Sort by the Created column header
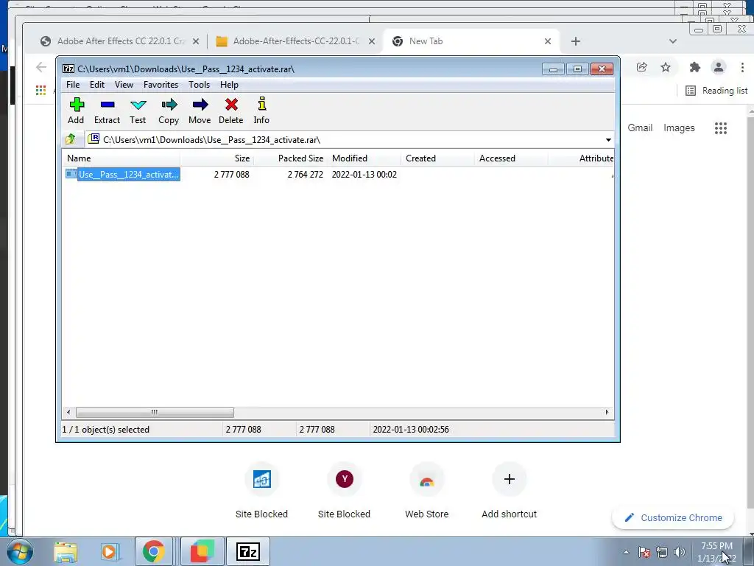 (x=437, y=158)
